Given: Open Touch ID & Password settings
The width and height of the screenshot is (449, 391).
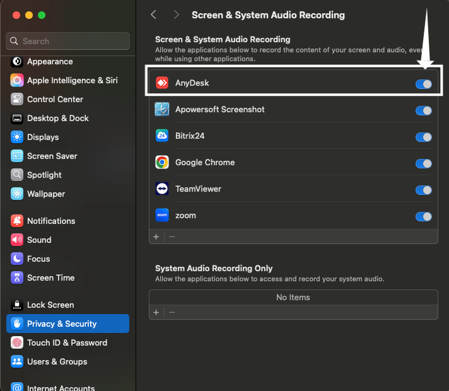Looking at the screenshot, I should coord(67,342).
